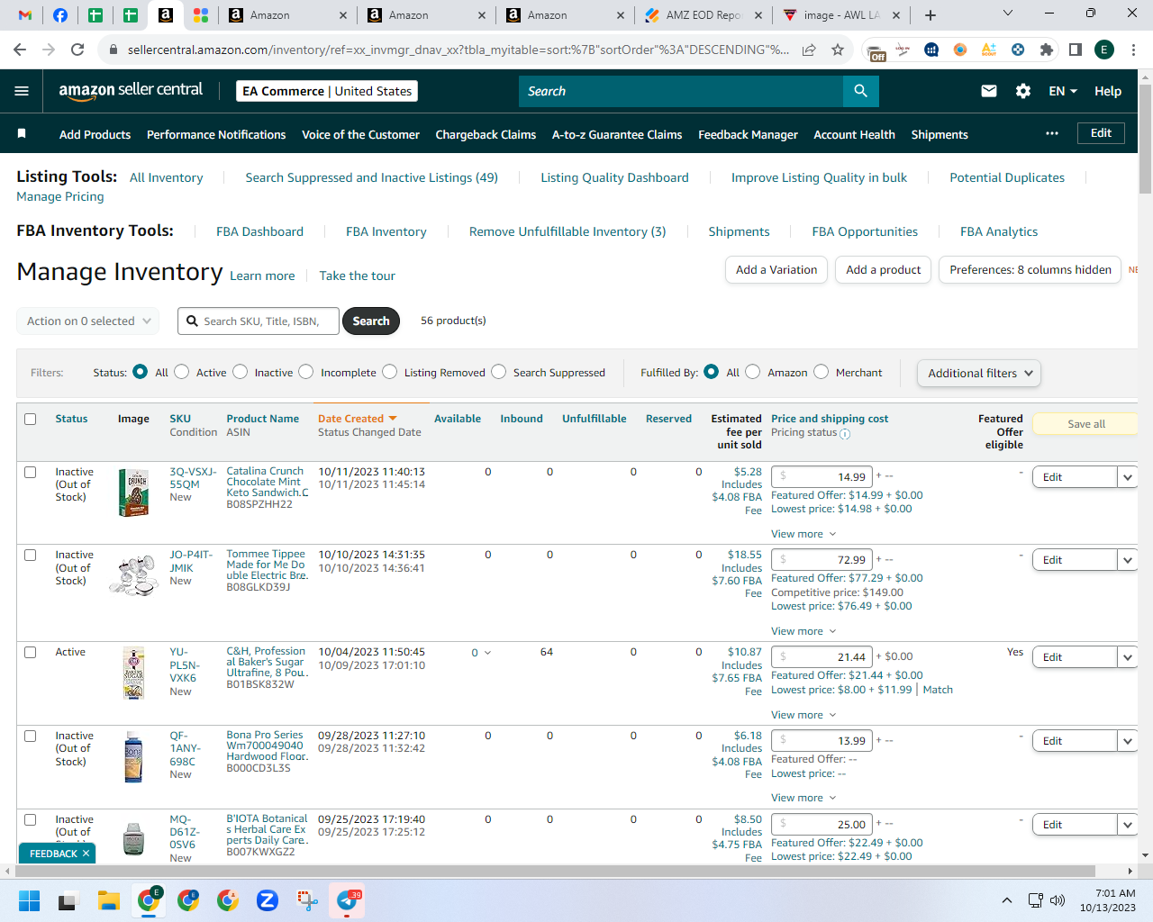Open the Chrome profile avatar E
The width and height of the screenshot is (1153, 922).
point(1104,50)
